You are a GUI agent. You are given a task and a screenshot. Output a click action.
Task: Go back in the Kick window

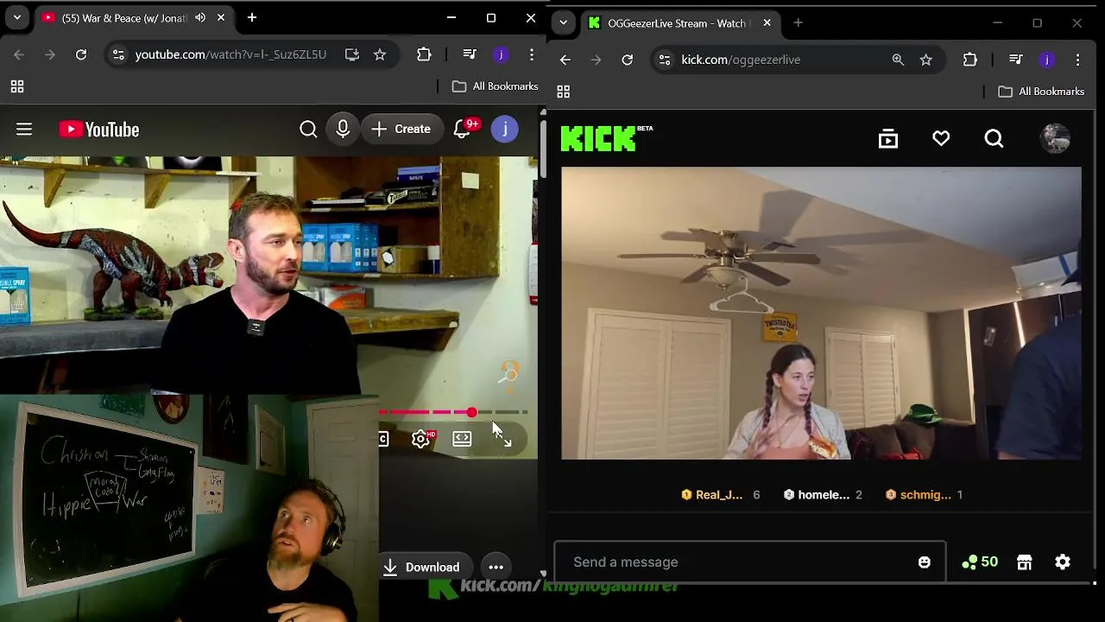click(565, 60)
